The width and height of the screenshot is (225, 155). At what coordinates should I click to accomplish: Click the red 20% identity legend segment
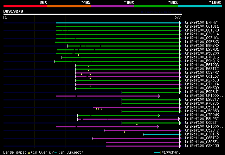[x=25, y=6]
